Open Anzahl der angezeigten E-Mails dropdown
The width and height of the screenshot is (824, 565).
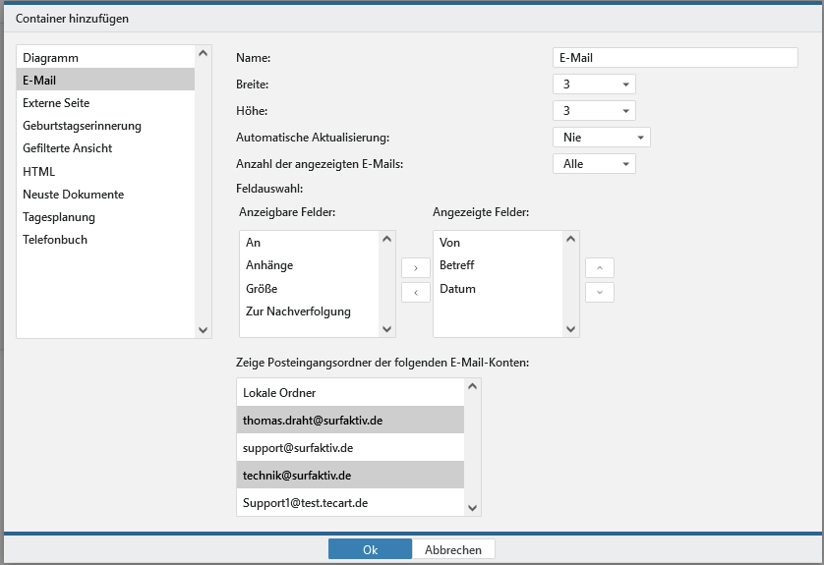594,164
